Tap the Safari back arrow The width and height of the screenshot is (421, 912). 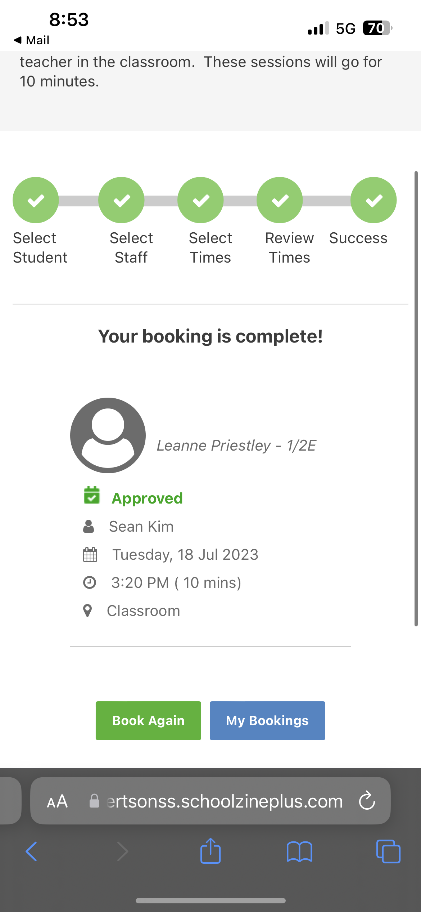32,851
